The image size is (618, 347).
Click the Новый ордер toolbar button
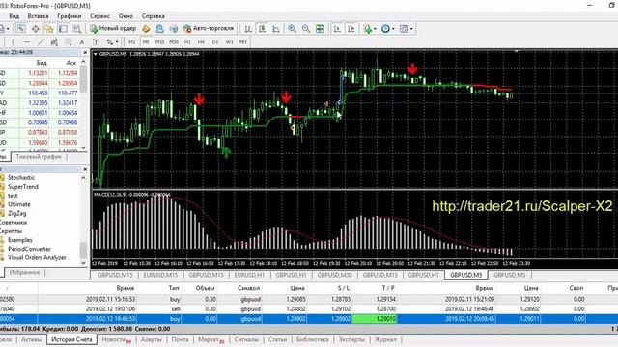(113, 28)
